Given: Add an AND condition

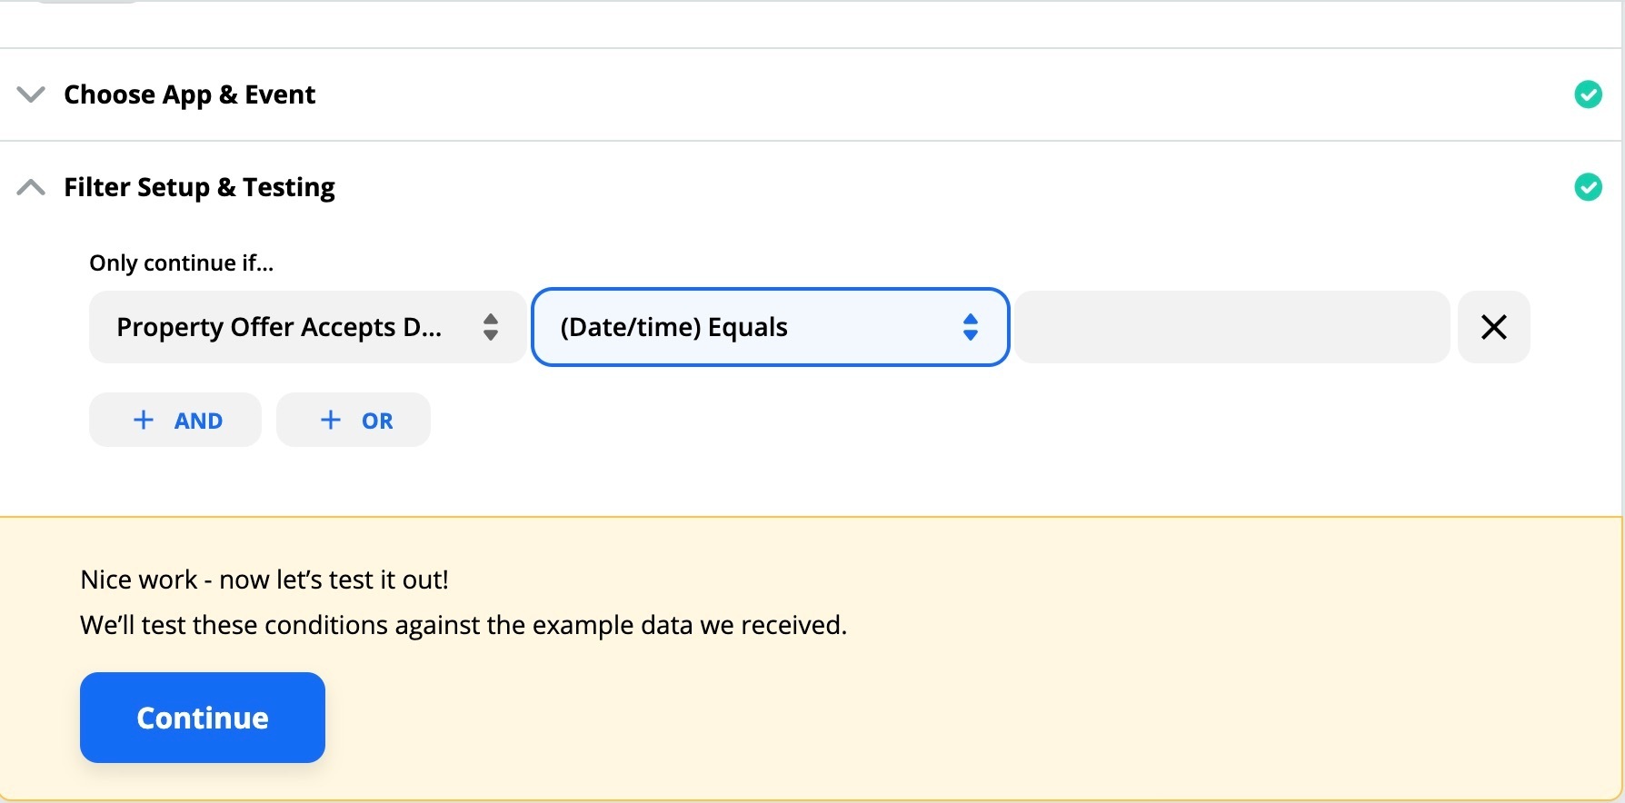Looking at the screenshot, I should click(175, 420).
